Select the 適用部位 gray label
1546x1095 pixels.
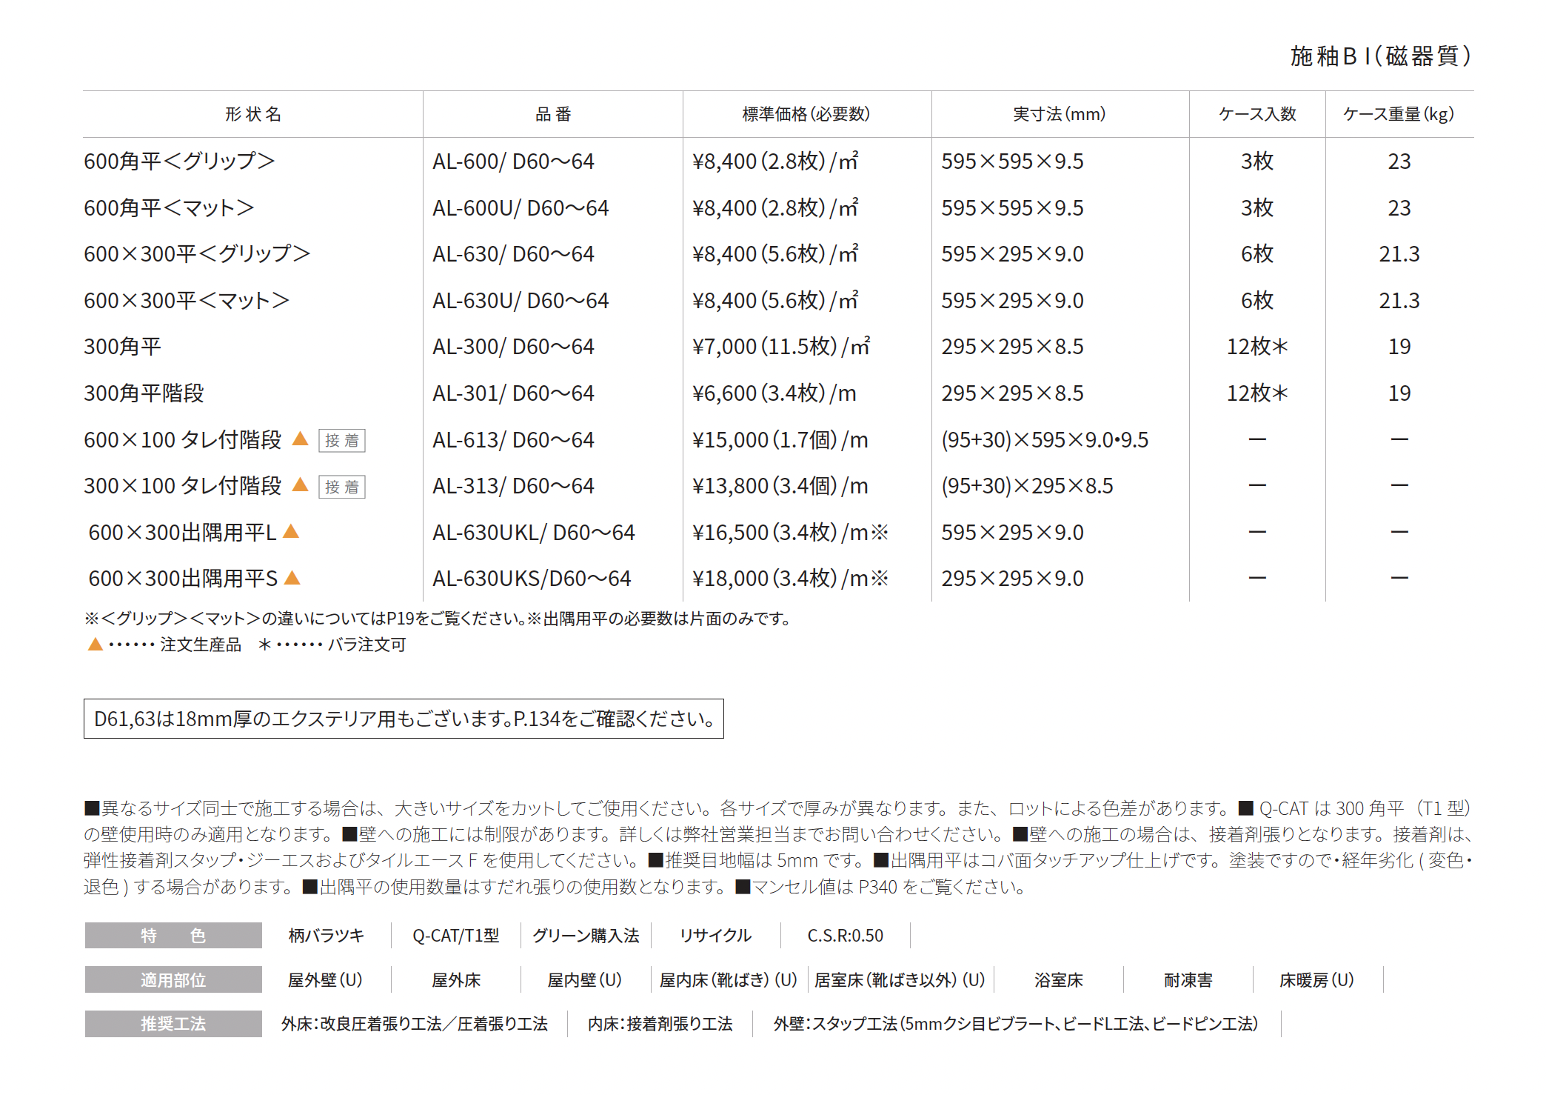pos(173,979)
